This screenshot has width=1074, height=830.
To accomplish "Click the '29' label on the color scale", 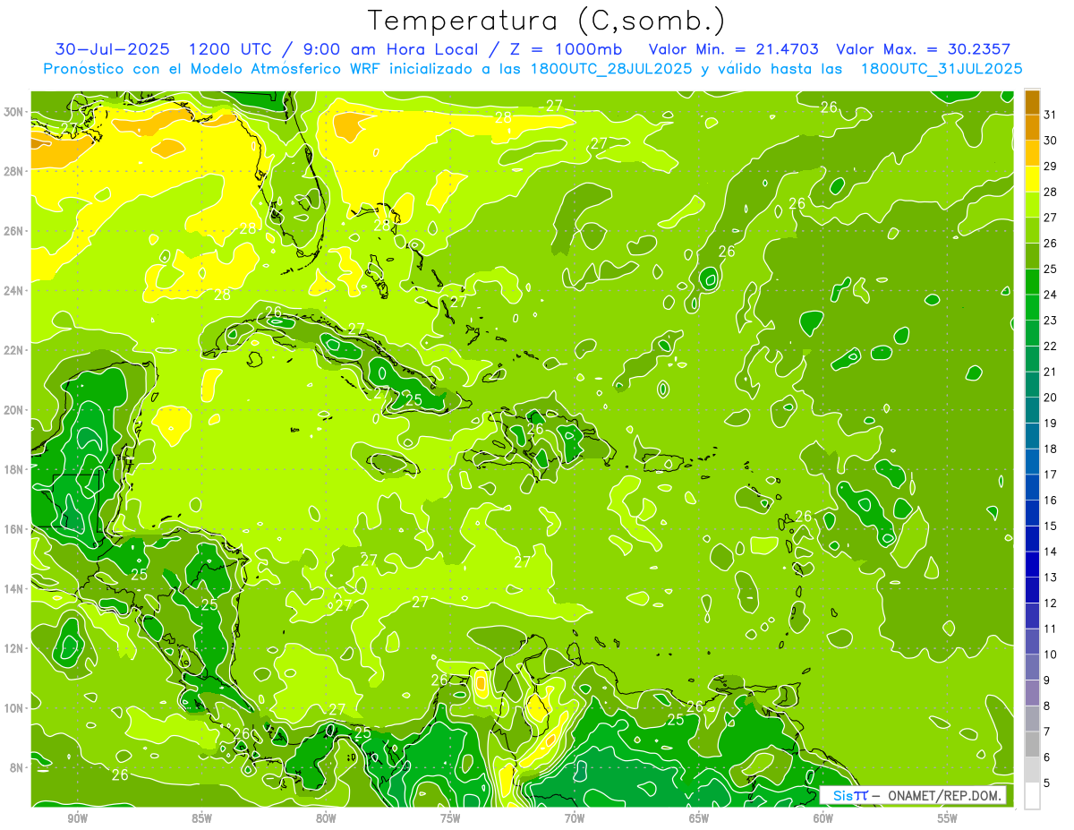I will [x=1051, y=167].
